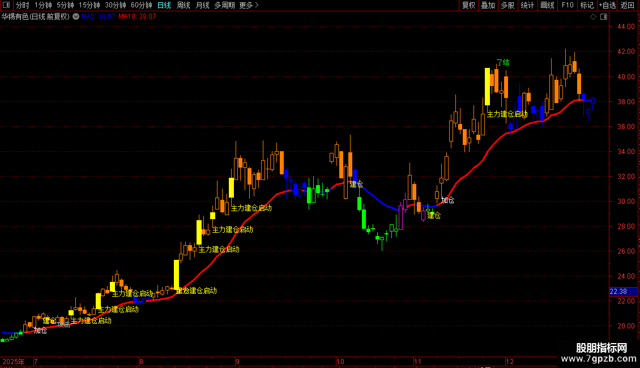This screenshot has height=368, width=640.
Task: Click the green 了结 signal label
Action: [x=502, y=62]
